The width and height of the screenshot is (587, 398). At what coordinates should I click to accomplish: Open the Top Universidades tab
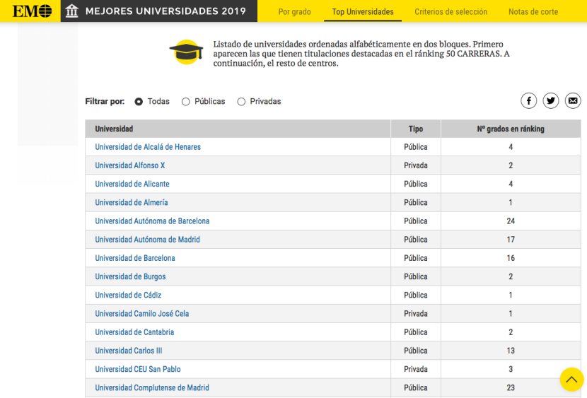(x=363, y=12)
